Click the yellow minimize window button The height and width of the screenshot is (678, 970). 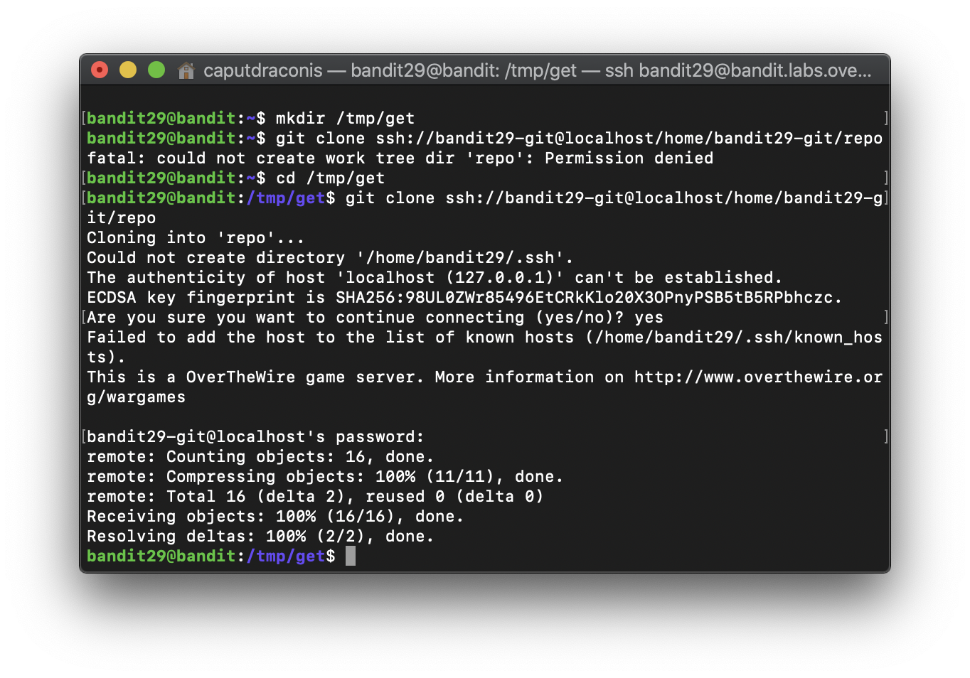pos(128,70)
